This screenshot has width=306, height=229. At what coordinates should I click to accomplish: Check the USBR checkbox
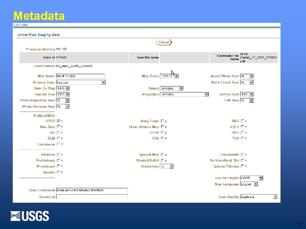[162, 133]
